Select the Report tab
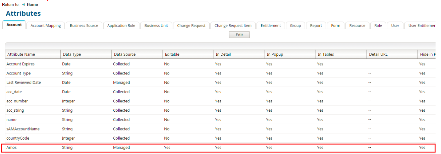This screenshot has width=441, height=154. [316, 25]
